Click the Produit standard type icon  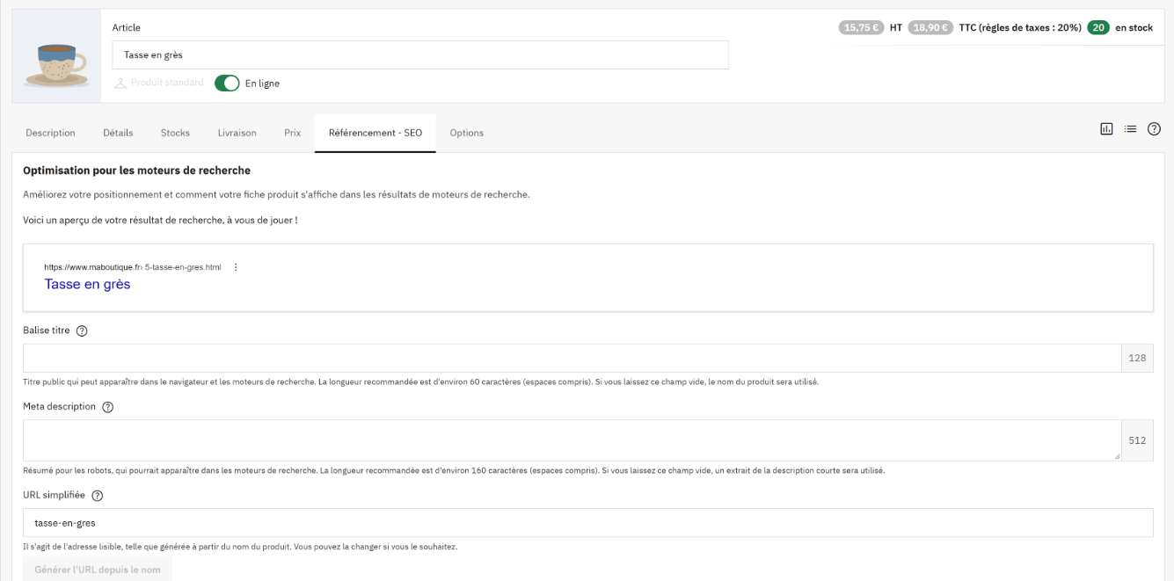[x=120, y=84]
